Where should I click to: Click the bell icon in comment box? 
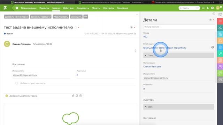coord(77,96)
